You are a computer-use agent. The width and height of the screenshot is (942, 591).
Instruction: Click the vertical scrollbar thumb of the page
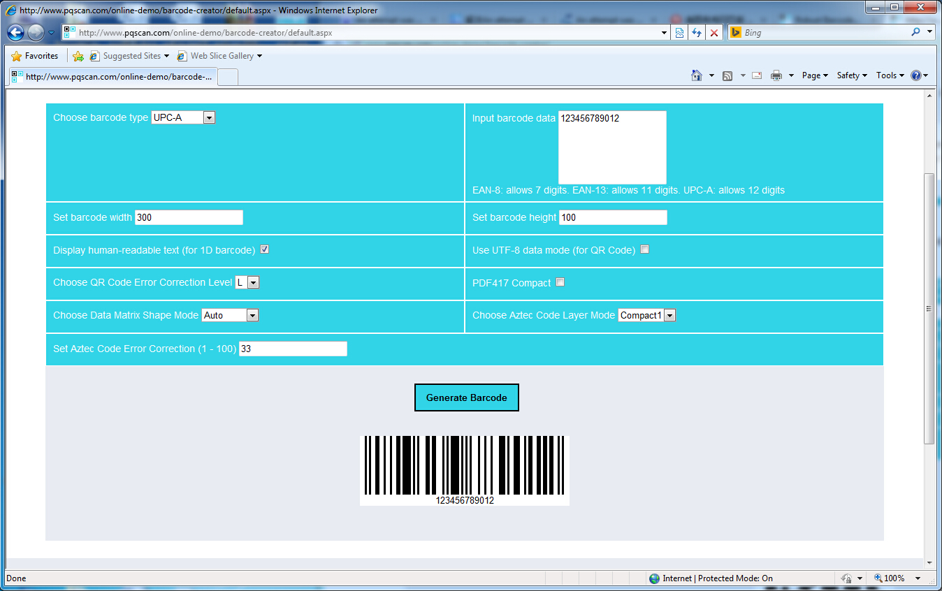point(929,309)
